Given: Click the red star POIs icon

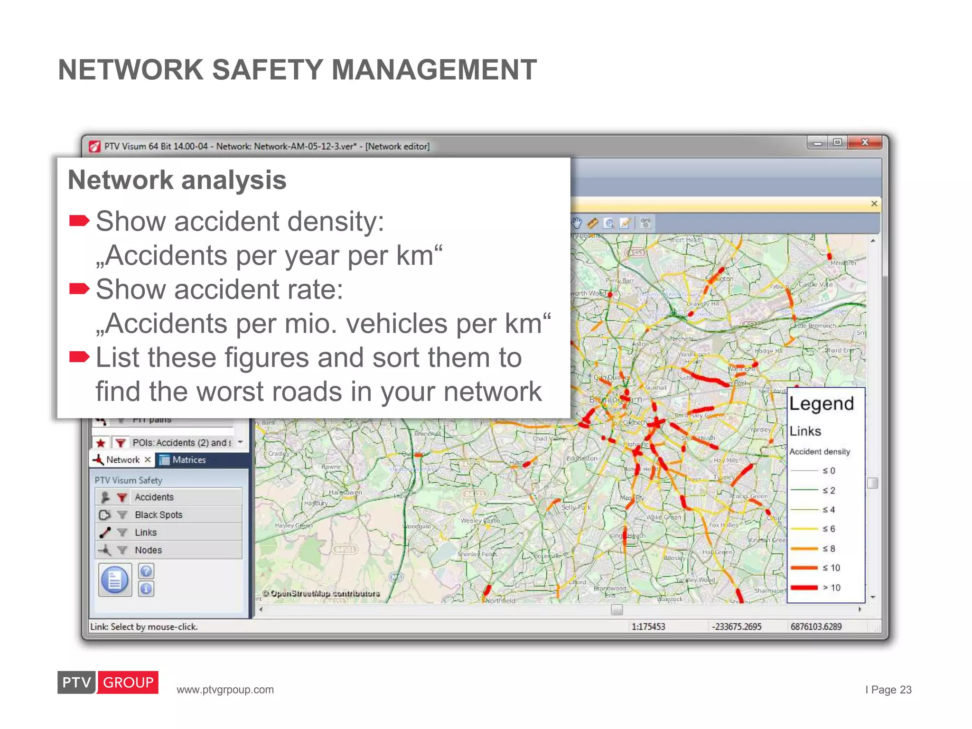Looking at the screenshot, I should (x=101, y=443).
